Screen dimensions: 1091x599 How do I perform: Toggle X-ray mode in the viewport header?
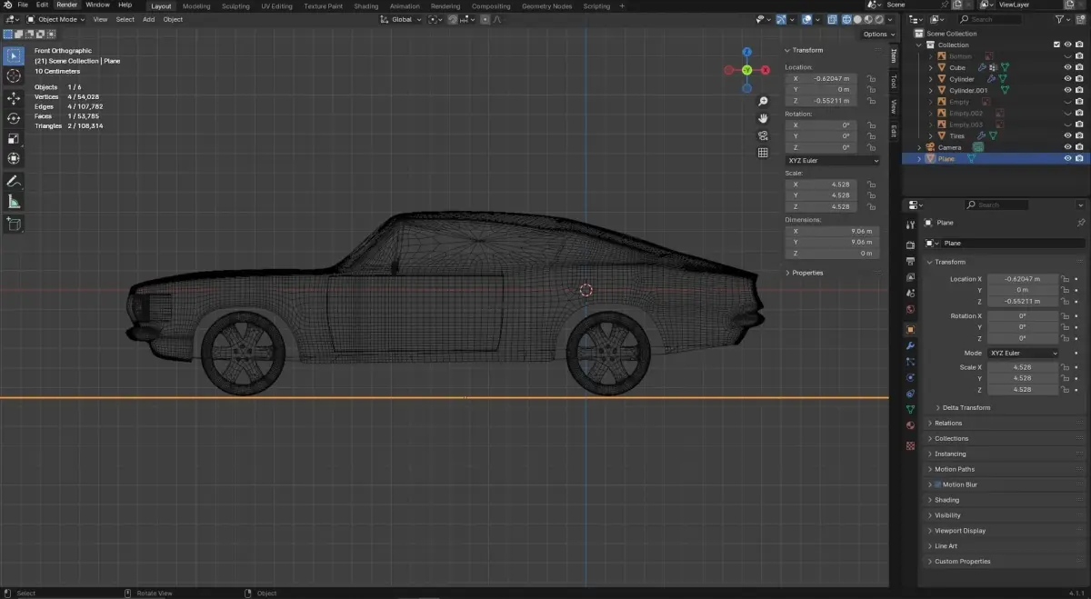[832, 19]
